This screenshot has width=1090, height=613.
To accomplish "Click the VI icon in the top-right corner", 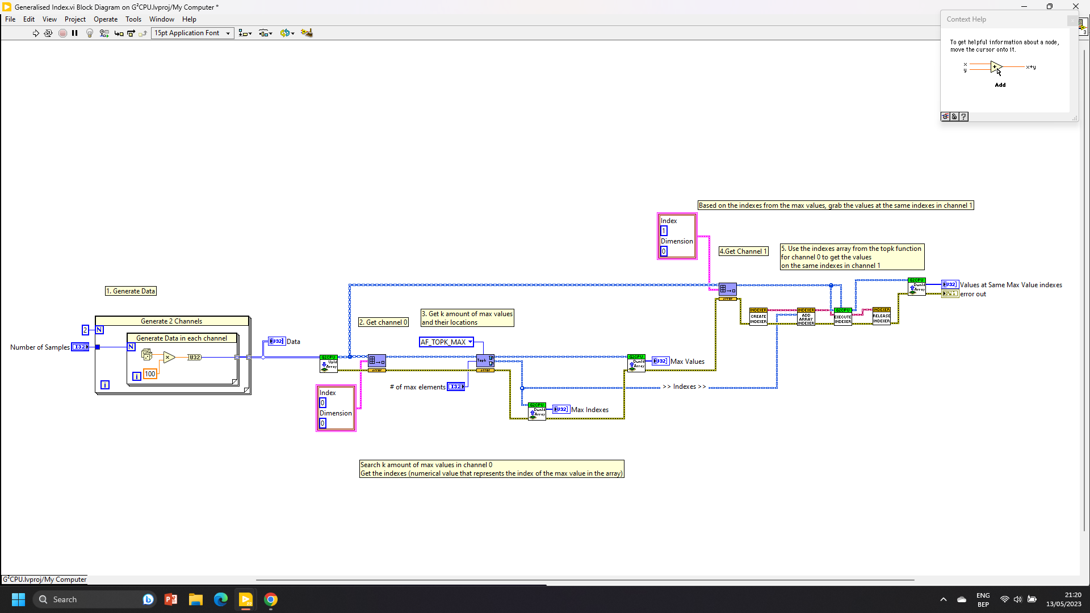I will click(x=1083, y=26).
